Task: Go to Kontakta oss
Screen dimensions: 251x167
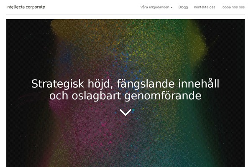Action: (205, 7)
